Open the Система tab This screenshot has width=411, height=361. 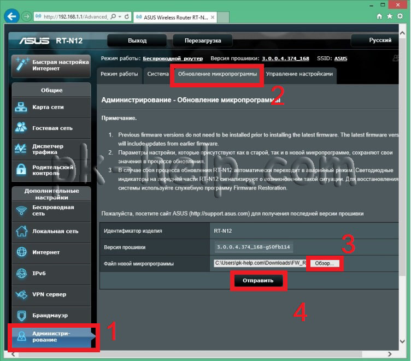[x=157, y=74]
